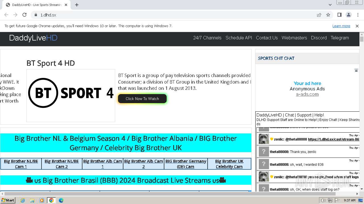Image resolution: width=364 pixels, height=204 pixels.
Task: Open the Learn more link
Action: 341,26
